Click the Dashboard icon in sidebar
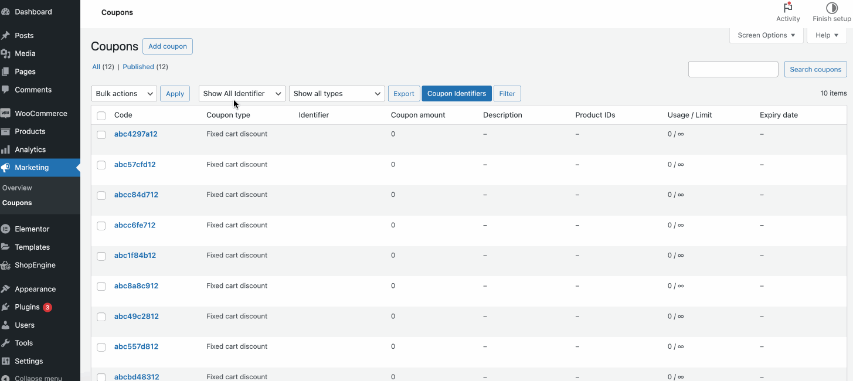The height and width of the screenshot is (381, 853). 5,12
